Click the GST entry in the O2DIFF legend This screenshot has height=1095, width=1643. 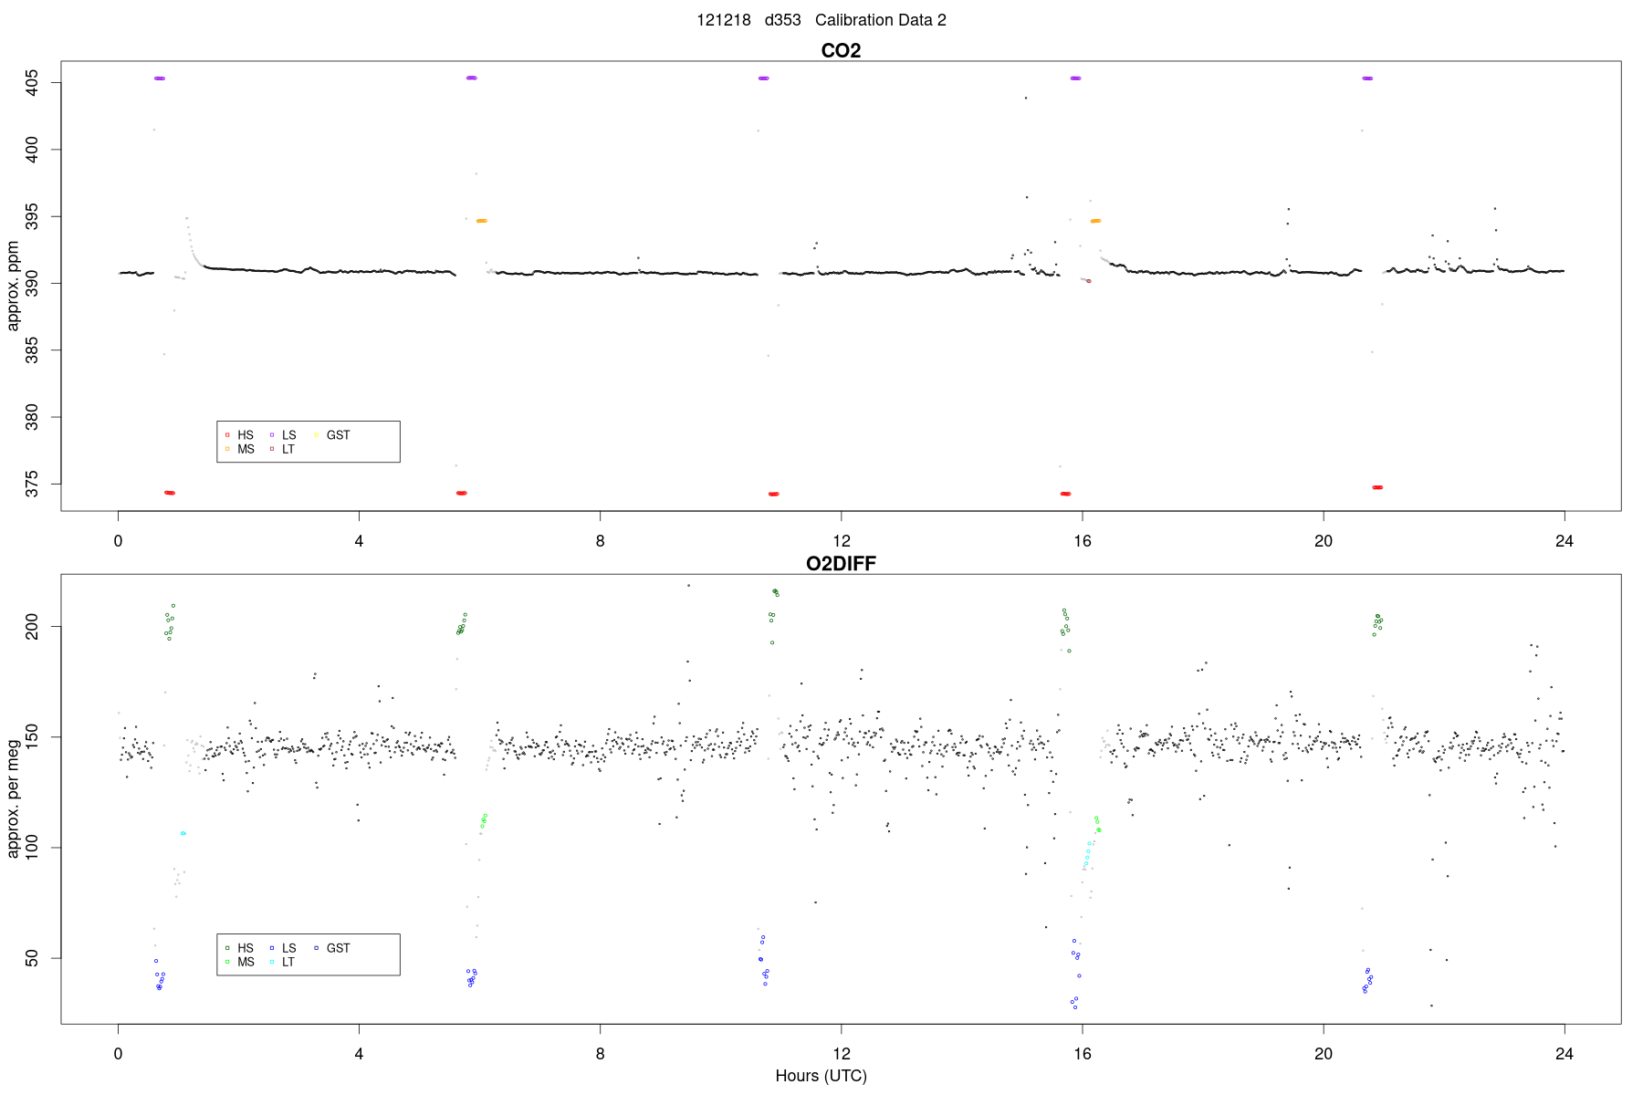[332, 948]
